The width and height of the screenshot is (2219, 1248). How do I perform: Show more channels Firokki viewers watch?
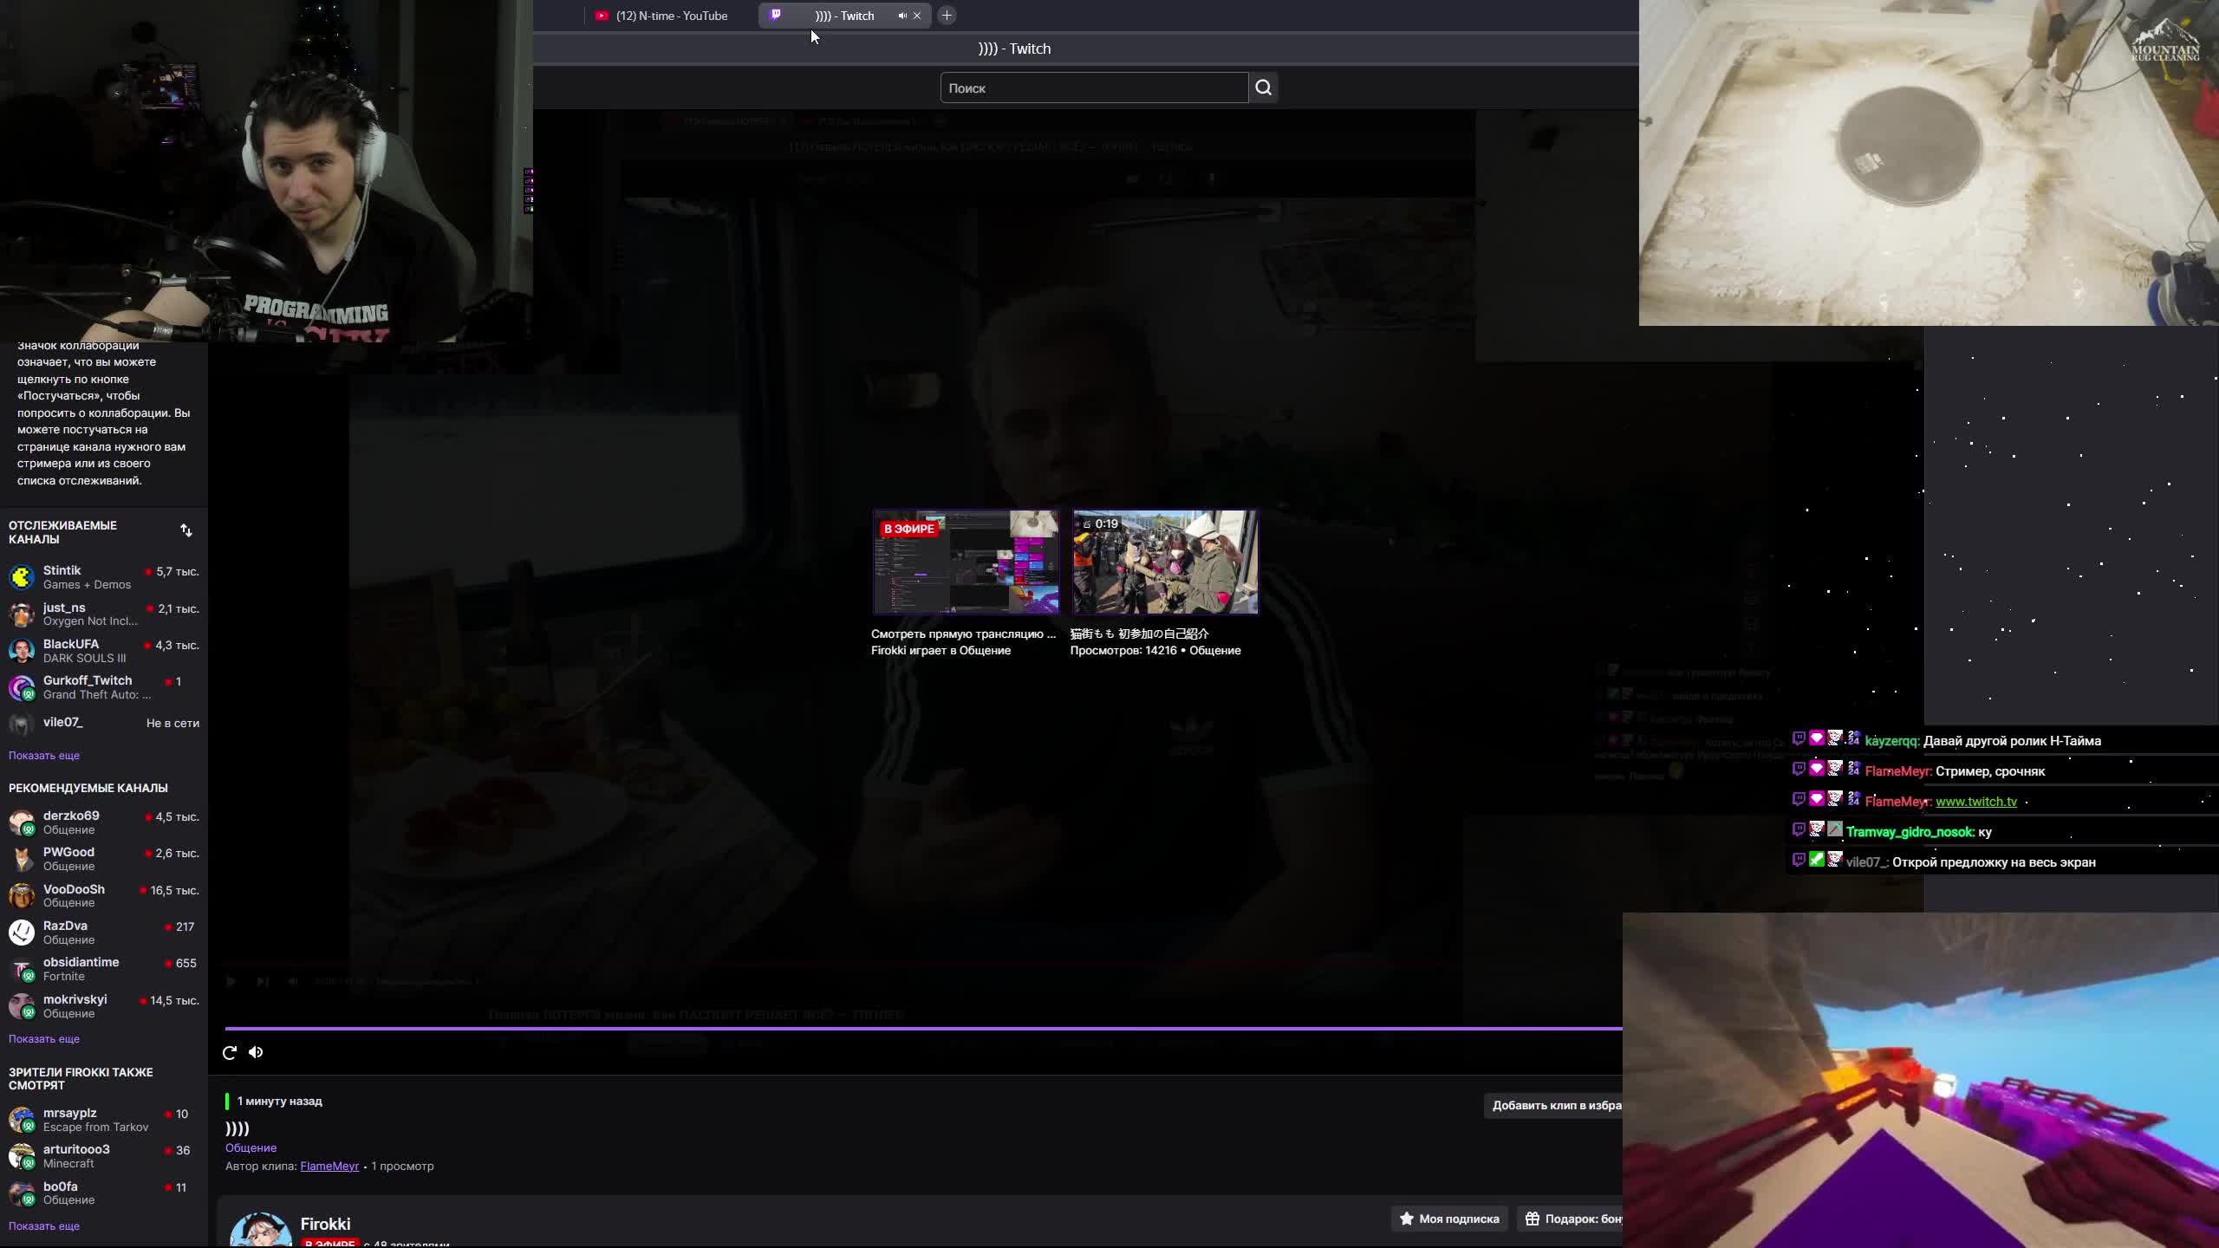click(44, 1225)
